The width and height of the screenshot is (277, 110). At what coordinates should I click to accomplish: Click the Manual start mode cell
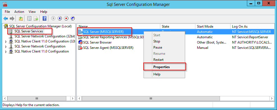[203, 48]
